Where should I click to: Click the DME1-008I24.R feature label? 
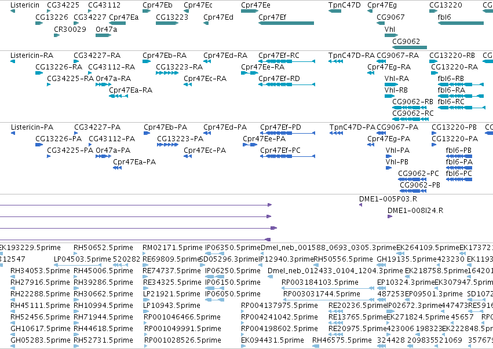pos(415,211)
